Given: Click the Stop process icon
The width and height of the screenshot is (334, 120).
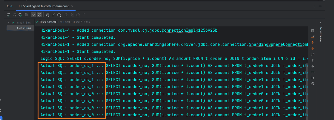Looking at the screenshot, I should [26, 15].
